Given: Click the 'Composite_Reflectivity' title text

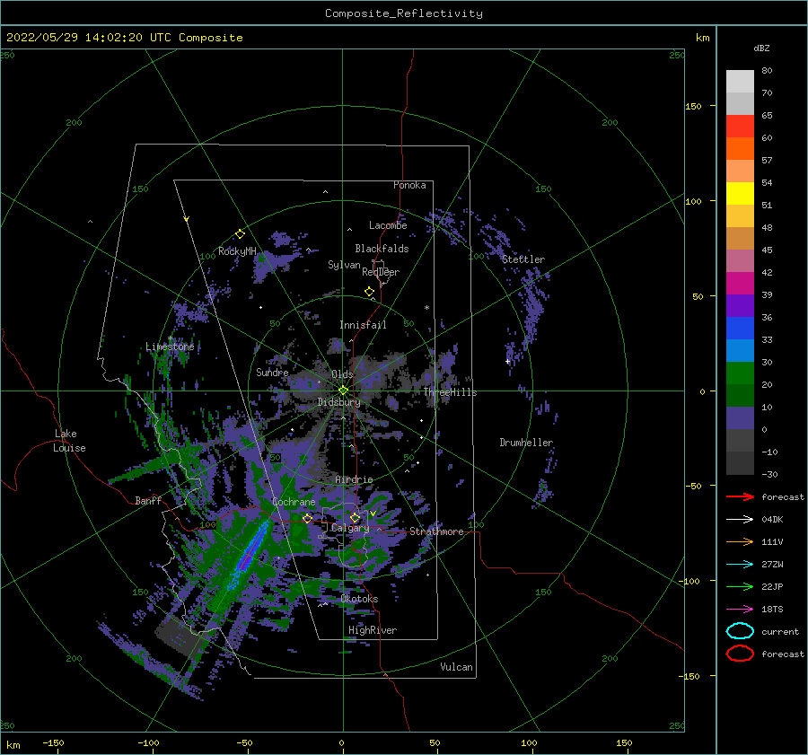Looking at the screenshot, I should [404, 13].
